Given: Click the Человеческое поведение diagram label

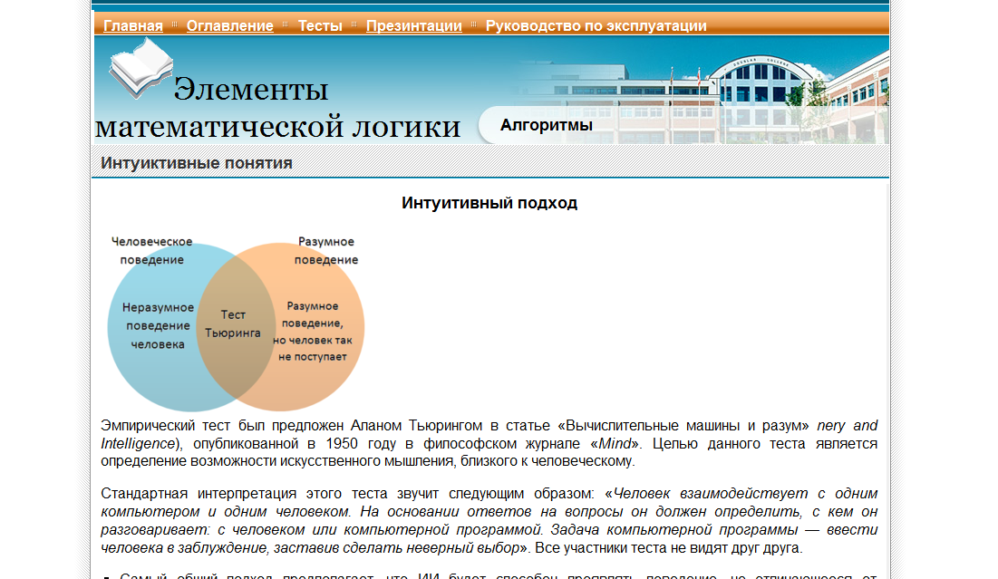Looking at the screenshot, I should 151,251.
